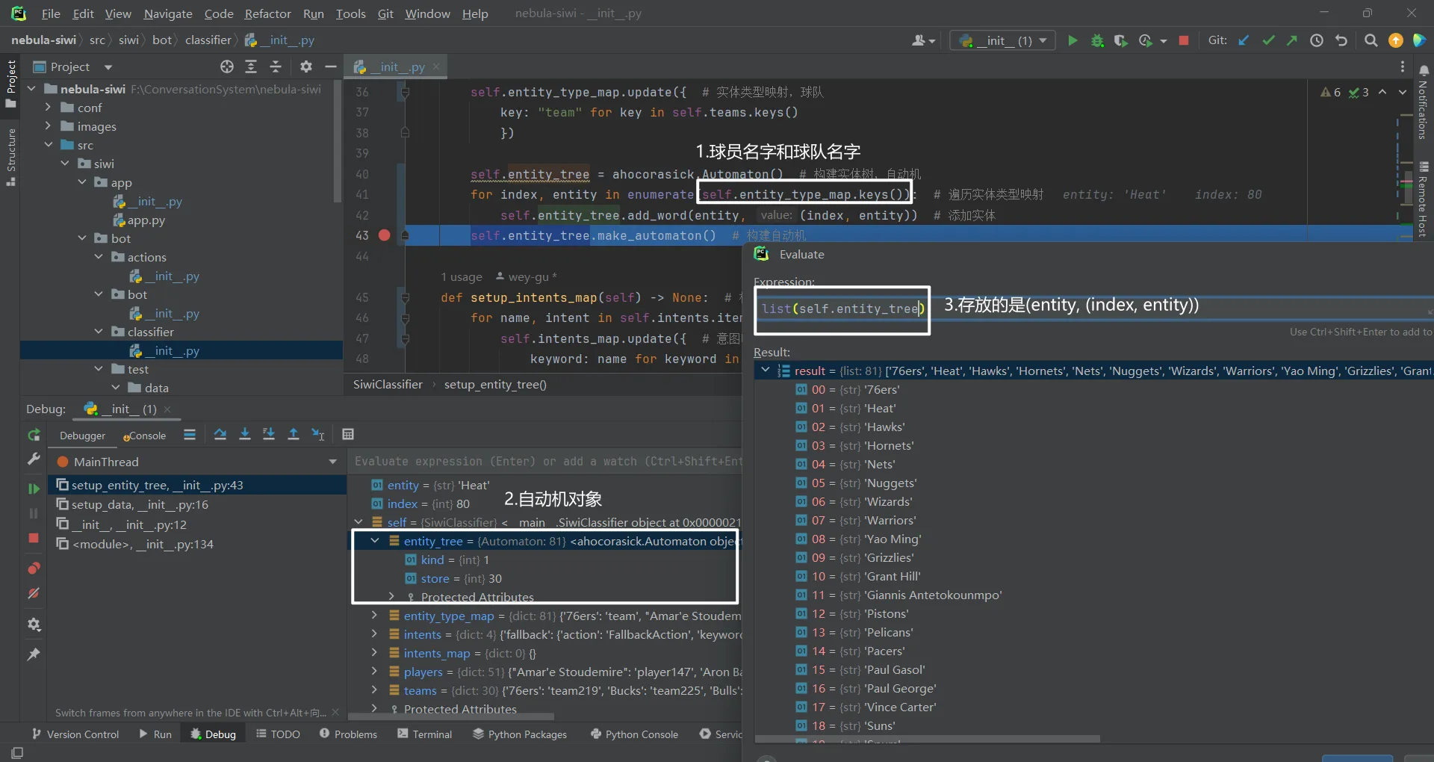Expand all in Project tool window
The height and width of the screenshot is (762, 1434).
tap(251, 66)
